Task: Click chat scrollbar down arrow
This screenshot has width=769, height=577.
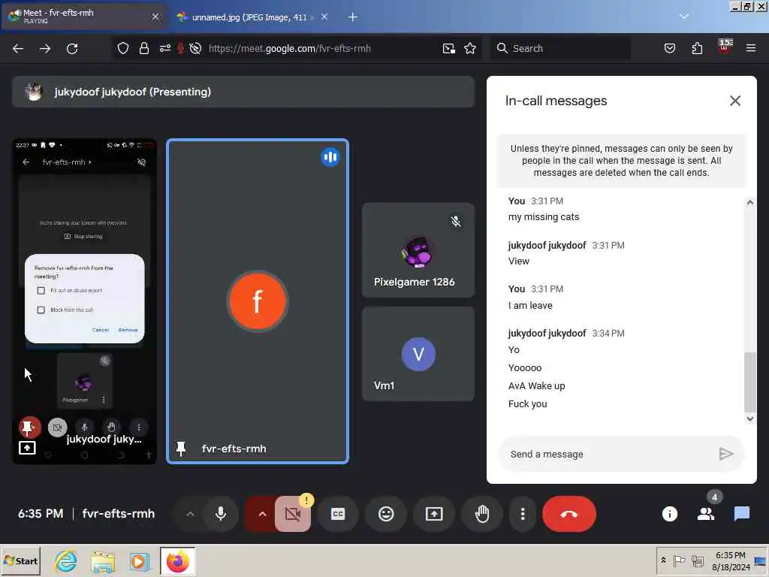Action: click(x=750, y=418)
